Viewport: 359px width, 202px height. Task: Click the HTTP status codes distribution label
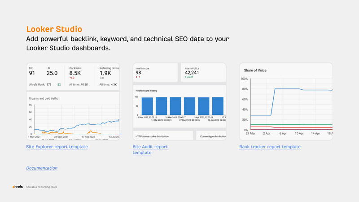pyautogui.click(x=152, y=136)
